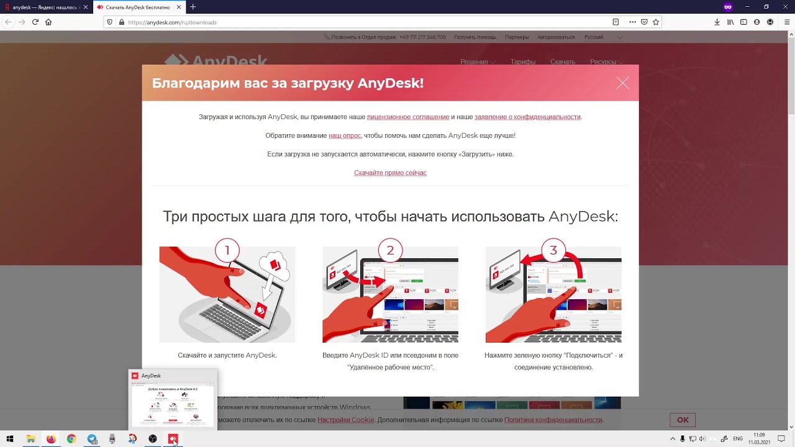The height and width of the screenshot is (447, 795).
Task: Go back to previous page
Action: (x=8, y=22)
